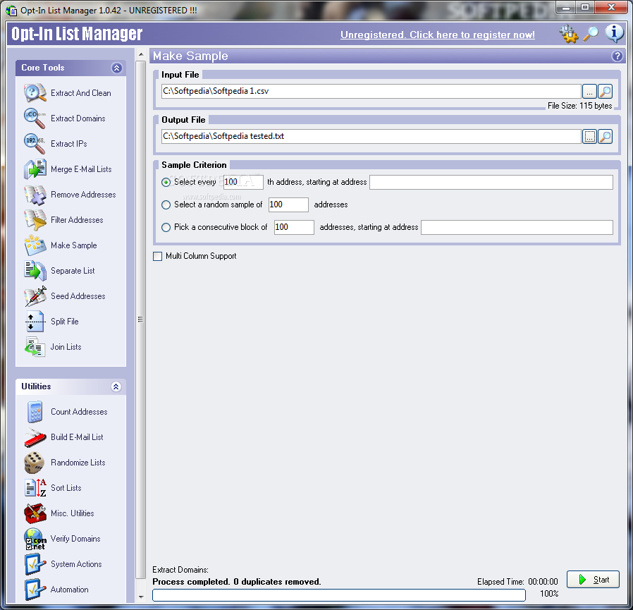This screenshot has height=610, width=633.
Task: Open the Verify Domains utility
Action: click(x=75, y=539)
